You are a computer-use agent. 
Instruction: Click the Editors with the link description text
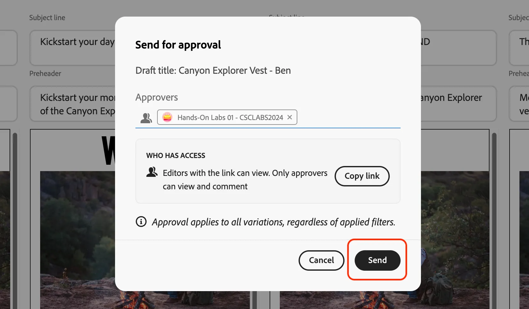245,180
